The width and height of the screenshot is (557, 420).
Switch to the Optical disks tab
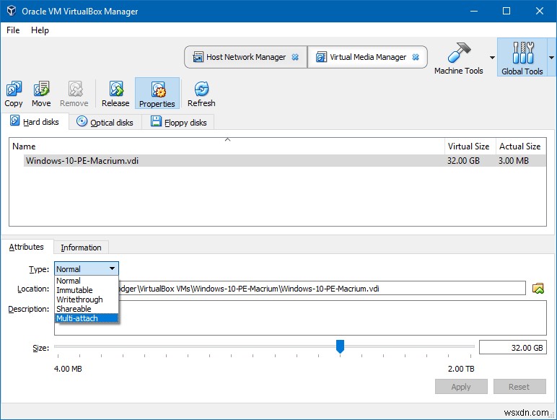(105, 122)
